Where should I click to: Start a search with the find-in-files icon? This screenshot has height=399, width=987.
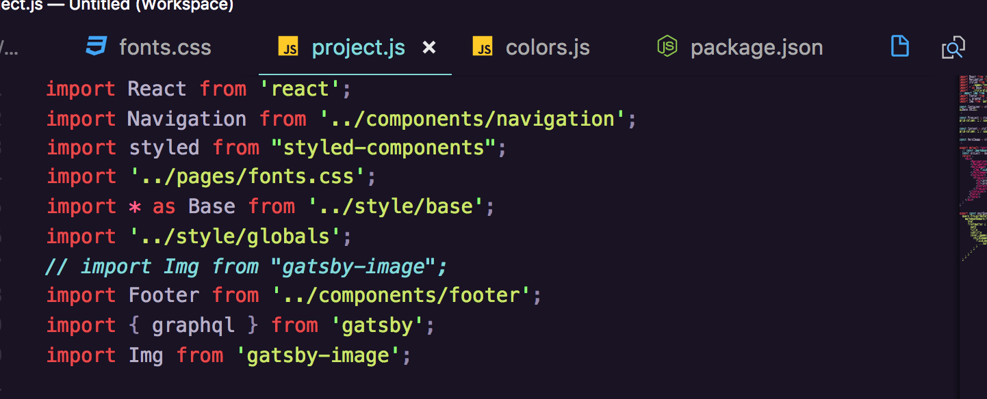pos(953,46)
